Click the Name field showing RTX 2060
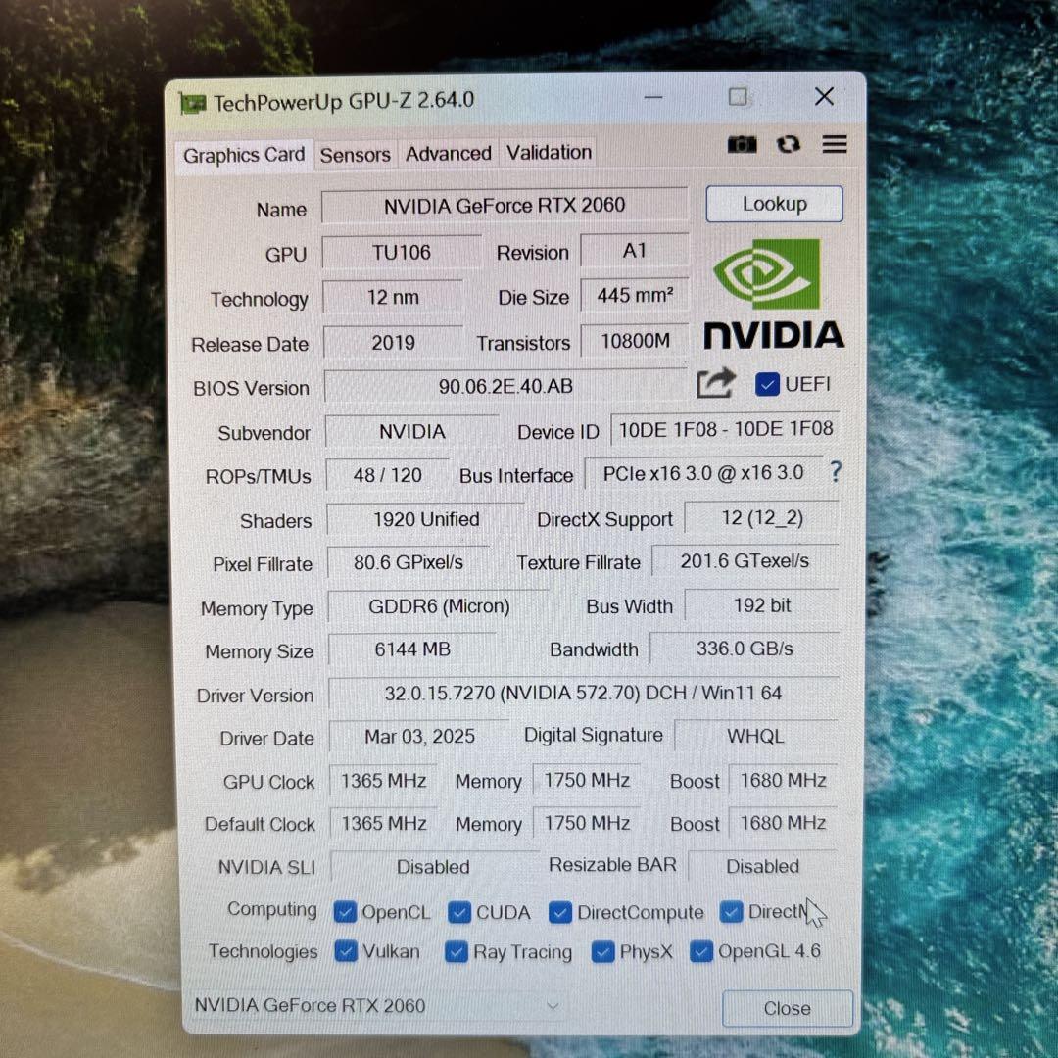This screenshot has height=1058, width=1058. coord(505,205)
